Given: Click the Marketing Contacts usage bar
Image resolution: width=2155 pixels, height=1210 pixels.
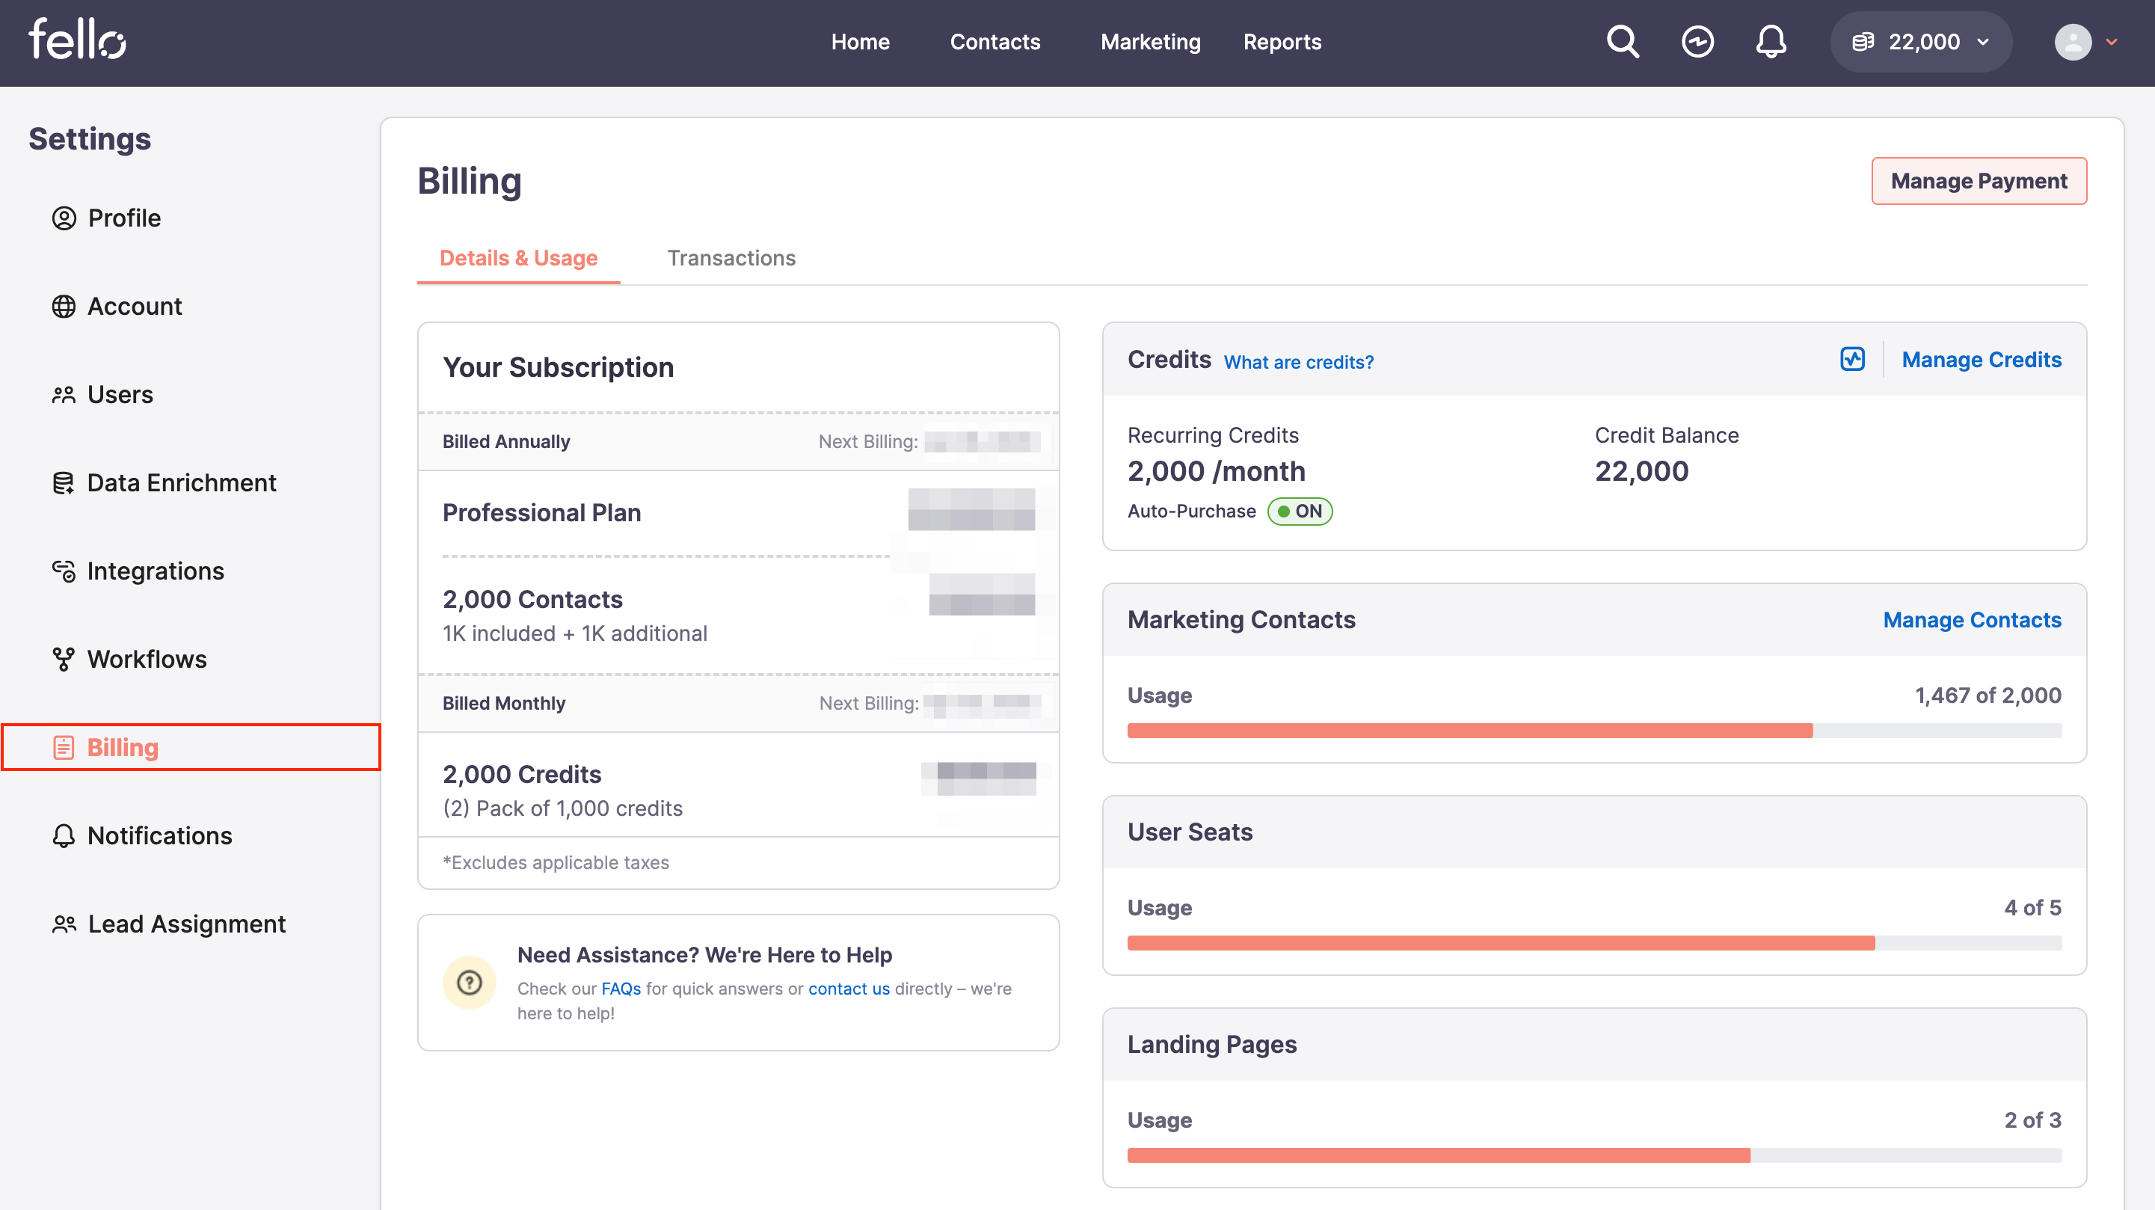Looking at the screenshot, I should (x=1594, y=731).
